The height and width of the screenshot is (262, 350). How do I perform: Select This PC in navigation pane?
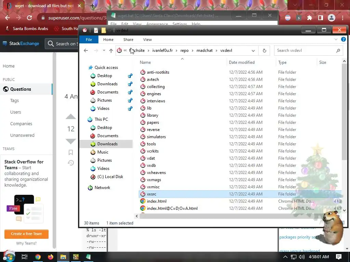pyautogui.click(x=101, y=119)
